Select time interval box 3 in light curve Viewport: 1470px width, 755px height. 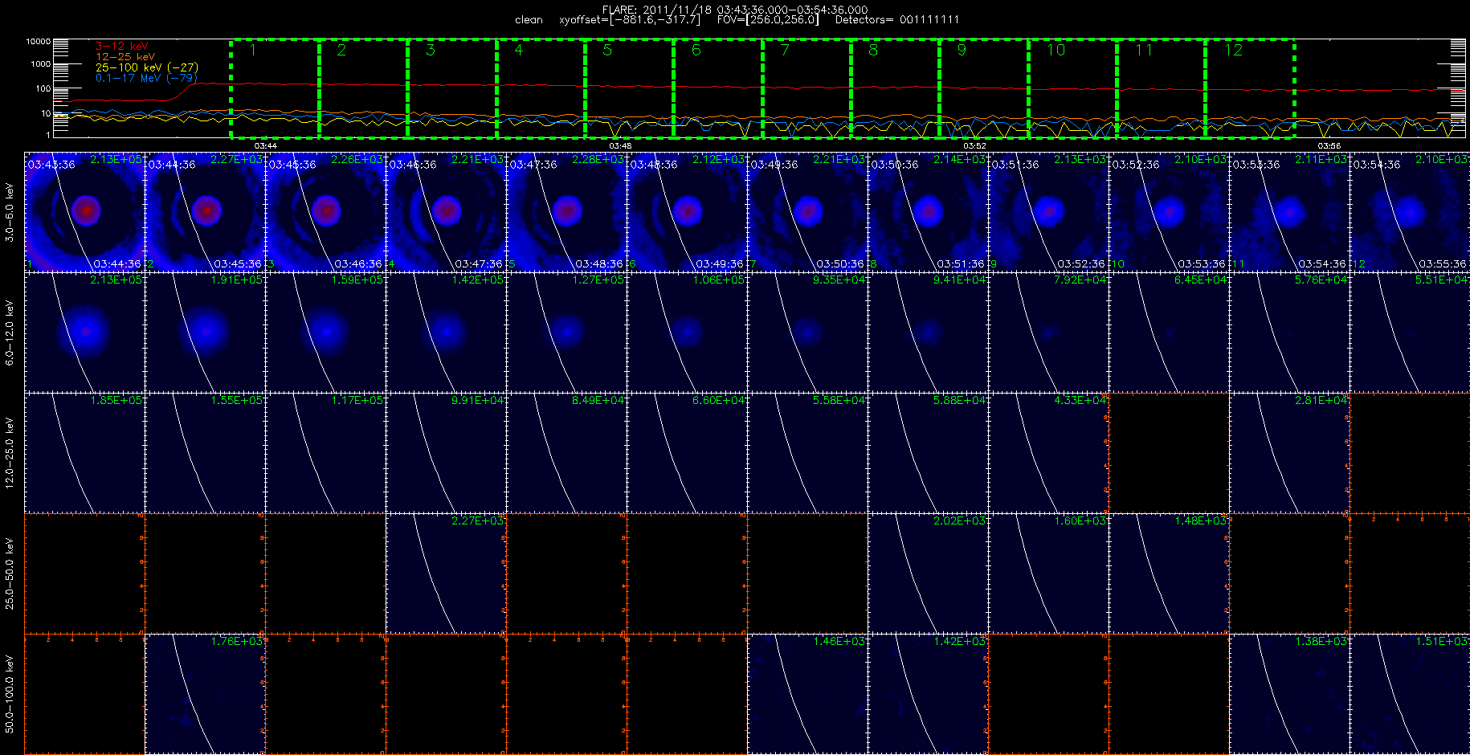tap(452, 88)
